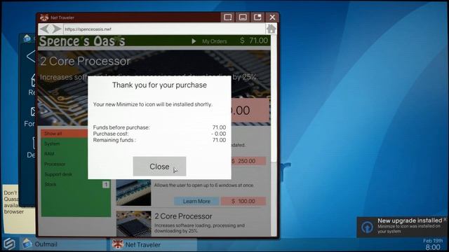The height and width of the screenshot is (252, 449).
Task: Click the address bar showing spenceoasis.nwf
Action: pos(164,29)
